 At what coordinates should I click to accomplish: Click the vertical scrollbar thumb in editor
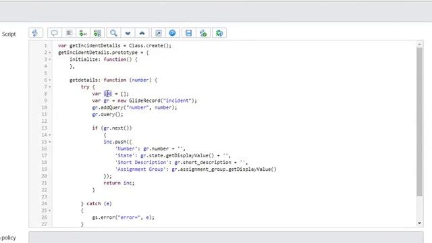(x=419, y=122)
